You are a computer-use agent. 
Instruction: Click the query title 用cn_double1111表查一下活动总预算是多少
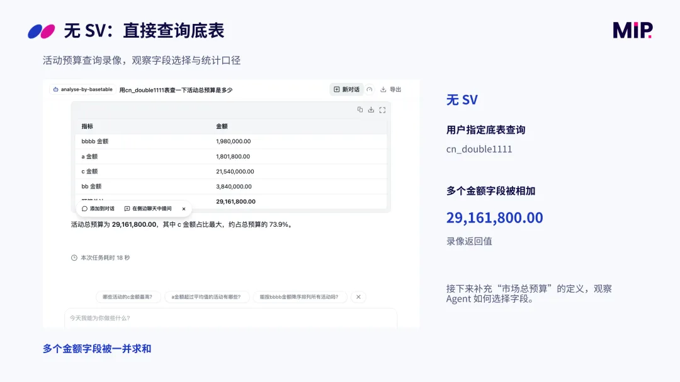176,90
